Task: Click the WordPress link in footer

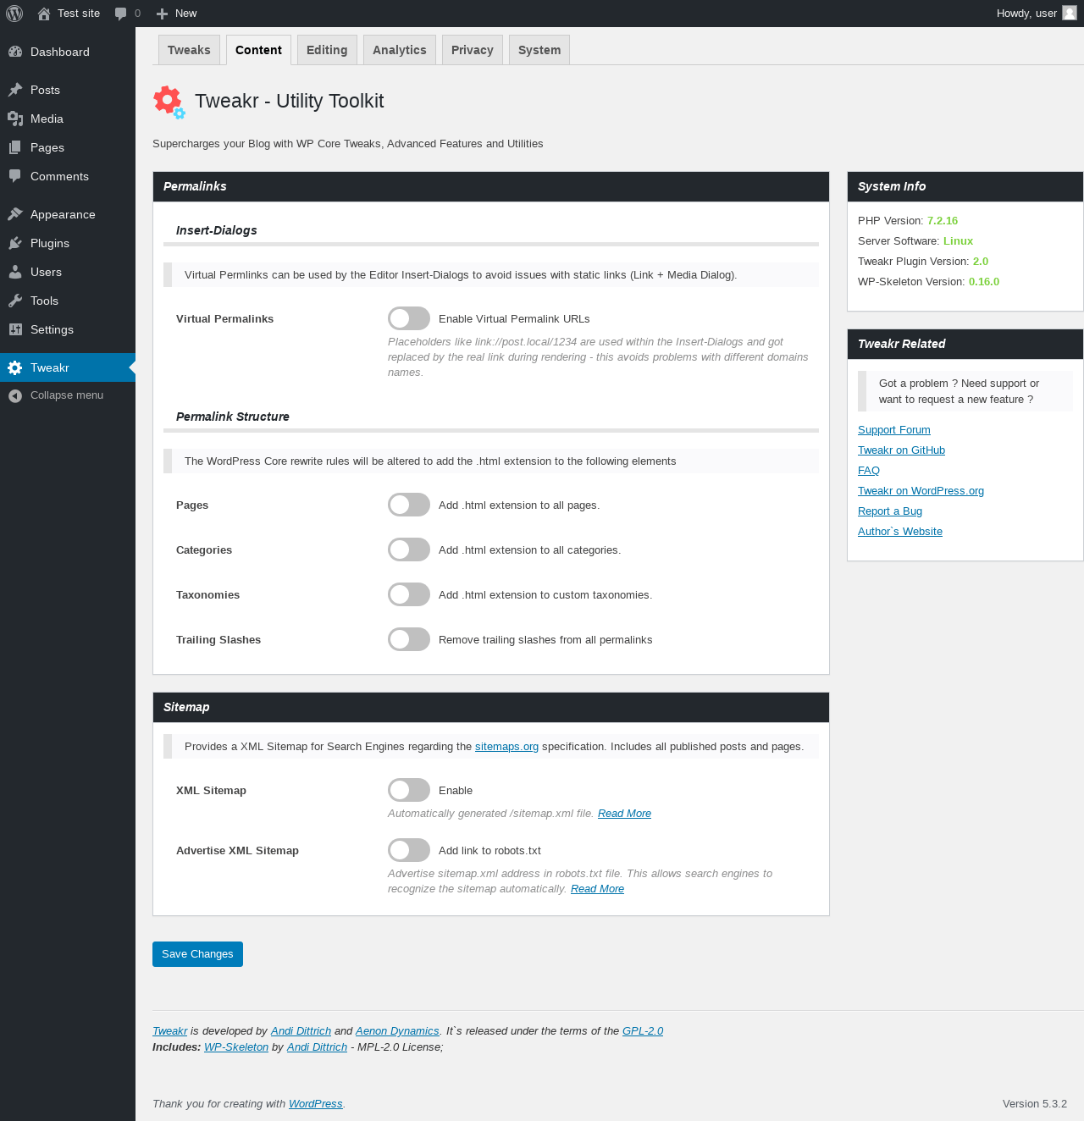Action: point(316,1104)
